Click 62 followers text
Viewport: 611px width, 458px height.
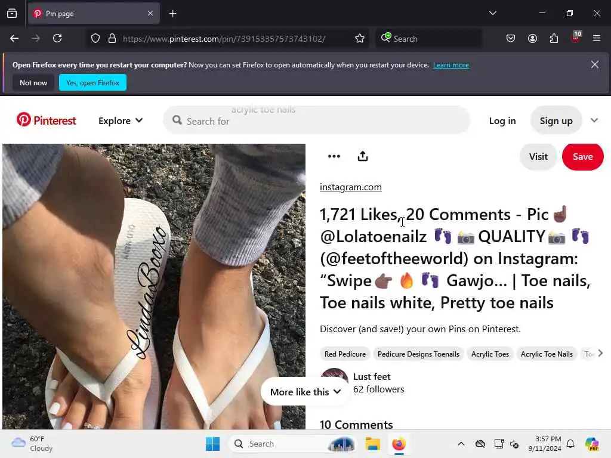378,389
